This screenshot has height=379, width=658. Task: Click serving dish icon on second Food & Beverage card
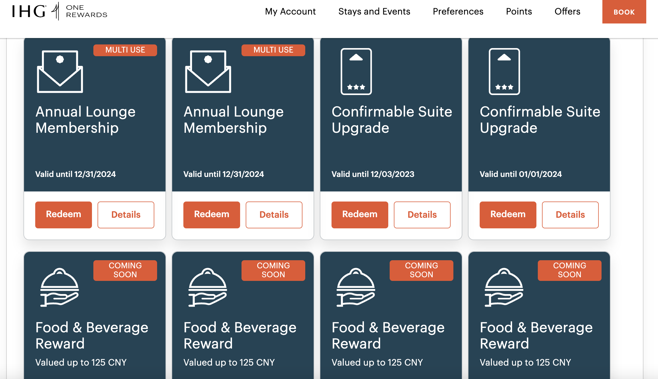208,287
